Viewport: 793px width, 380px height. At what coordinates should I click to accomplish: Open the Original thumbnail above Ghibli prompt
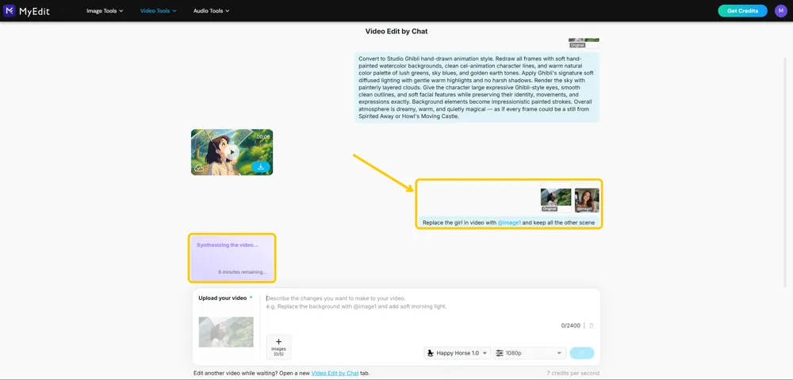[x=584, y=43]
